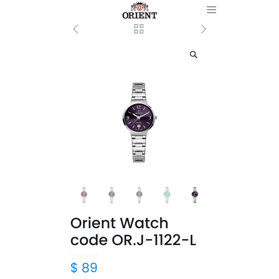Screen dimensions: 279x279
Task: Click the lower bracelet of the main watch
Action: pos(139,149)
